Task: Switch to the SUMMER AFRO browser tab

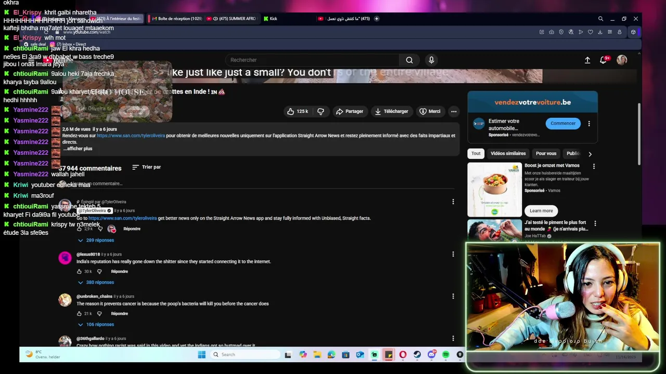Action: 232,19
